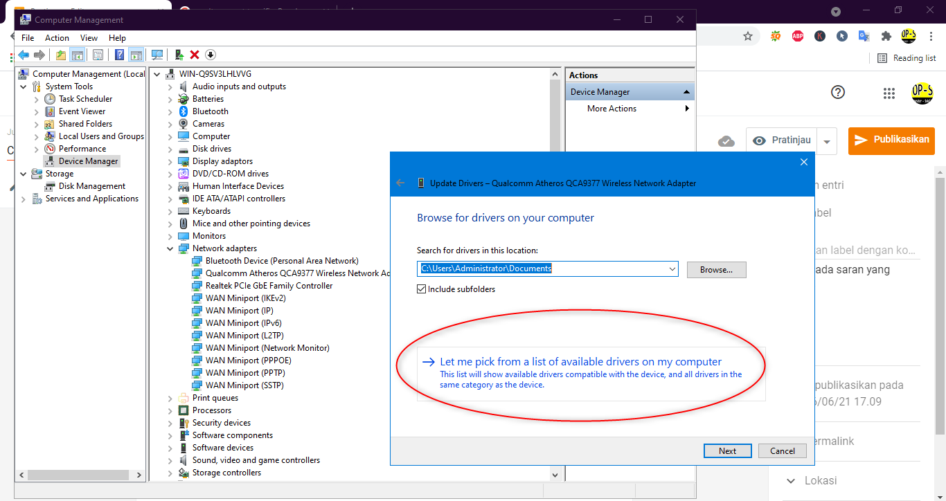The height and width of the screenshot is (501, 946).
Task: Open the AdBlock Plus extension icon
Action: (798, 36)
